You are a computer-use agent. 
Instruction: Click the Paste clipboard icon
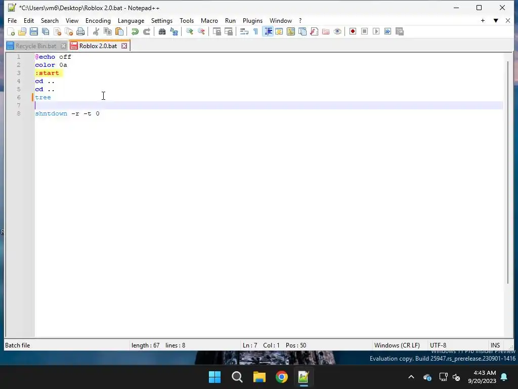119,31
